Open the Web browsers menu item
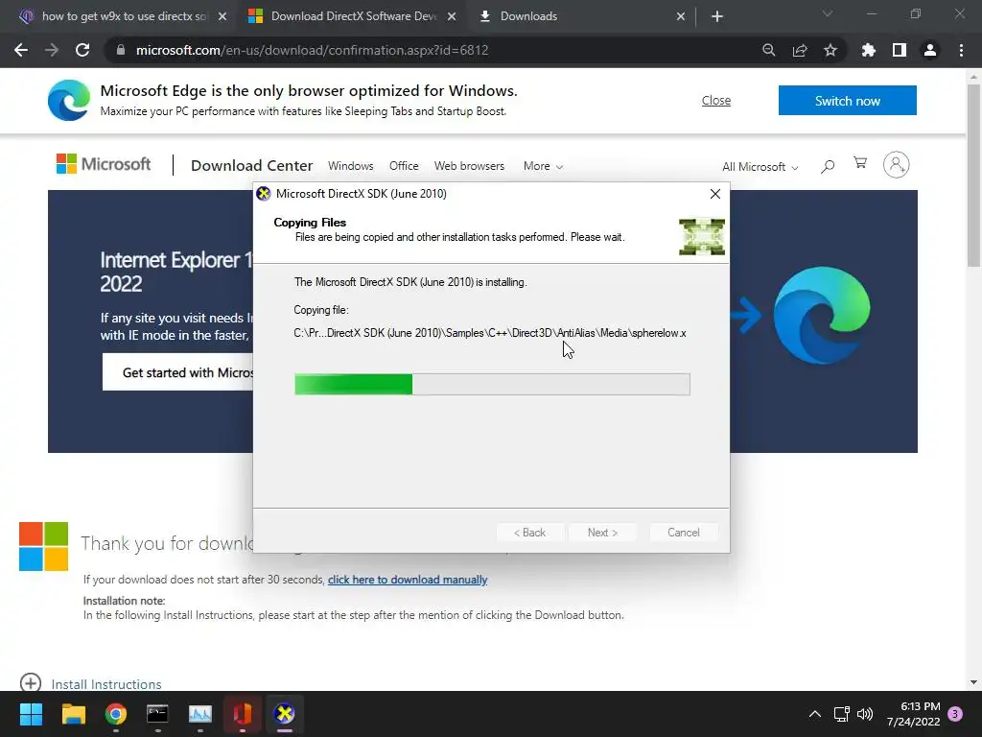Viewport: 982px width, 737px height. (x=469, y=166)
